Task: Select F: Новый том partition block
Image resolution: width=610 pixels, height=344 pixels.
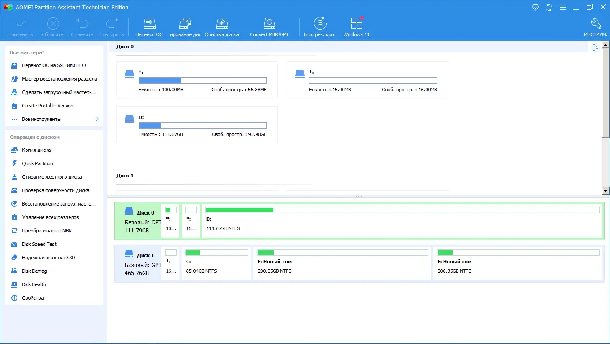Action: click(518, 263)
